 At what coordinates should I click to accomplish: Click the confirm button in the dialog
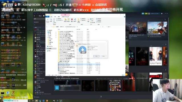tap(96, 56)
